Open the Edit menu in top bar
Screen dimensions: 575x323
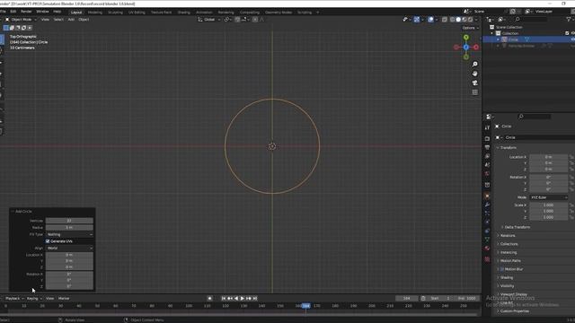point(13,12)
